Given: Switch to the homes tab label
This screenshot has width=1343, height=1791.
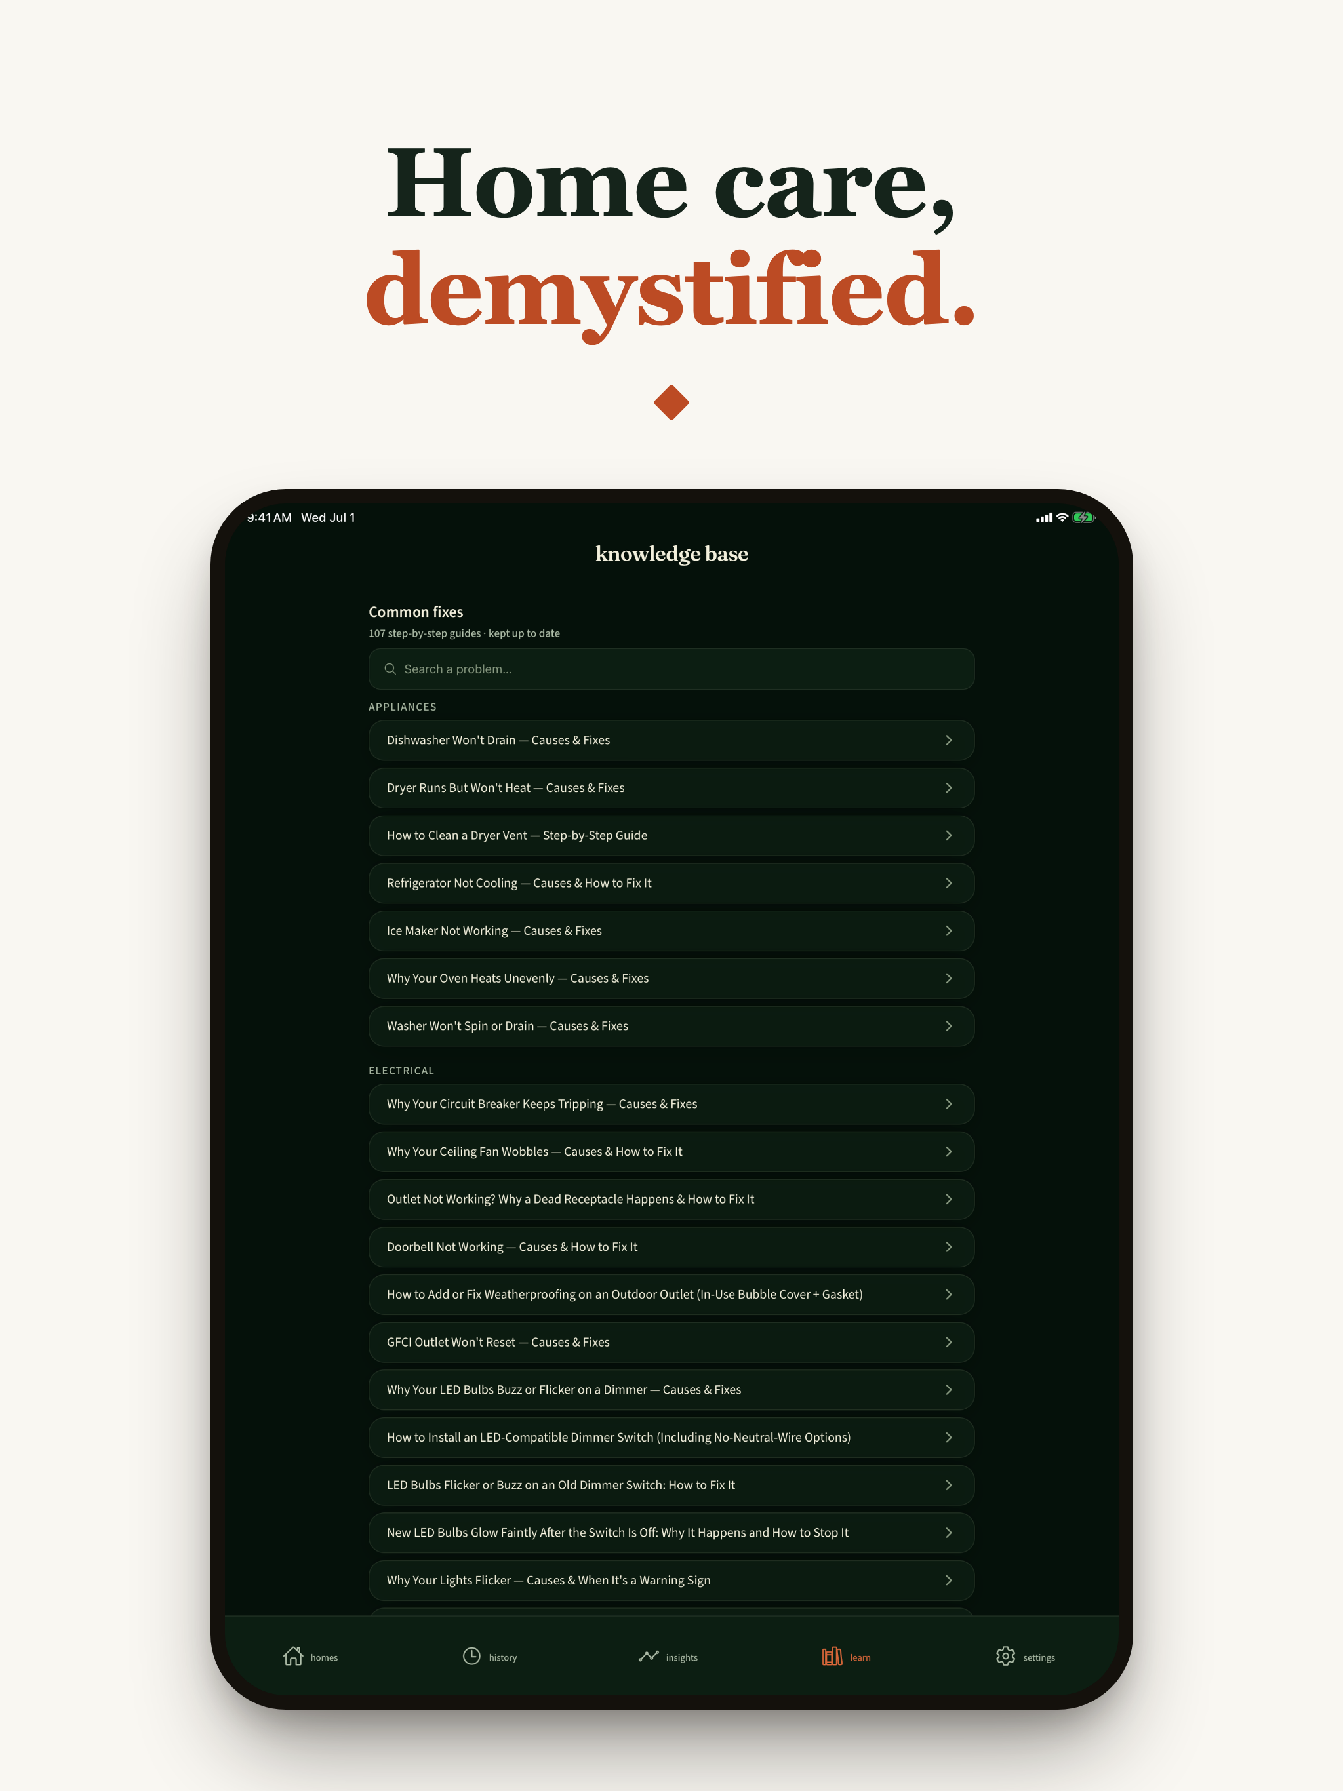Looking at the screenshot, I should pos(324,1657).
